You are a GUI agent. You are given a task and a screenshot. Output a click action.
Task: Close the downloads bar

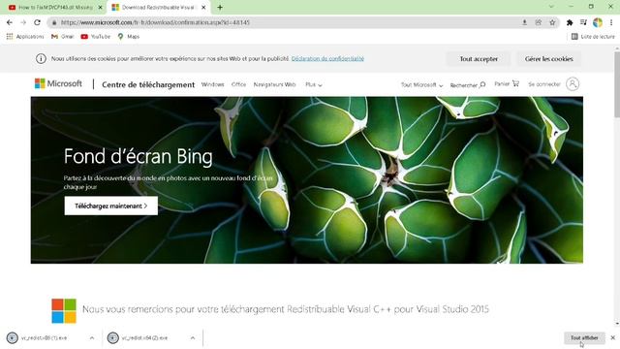point(612,338)
